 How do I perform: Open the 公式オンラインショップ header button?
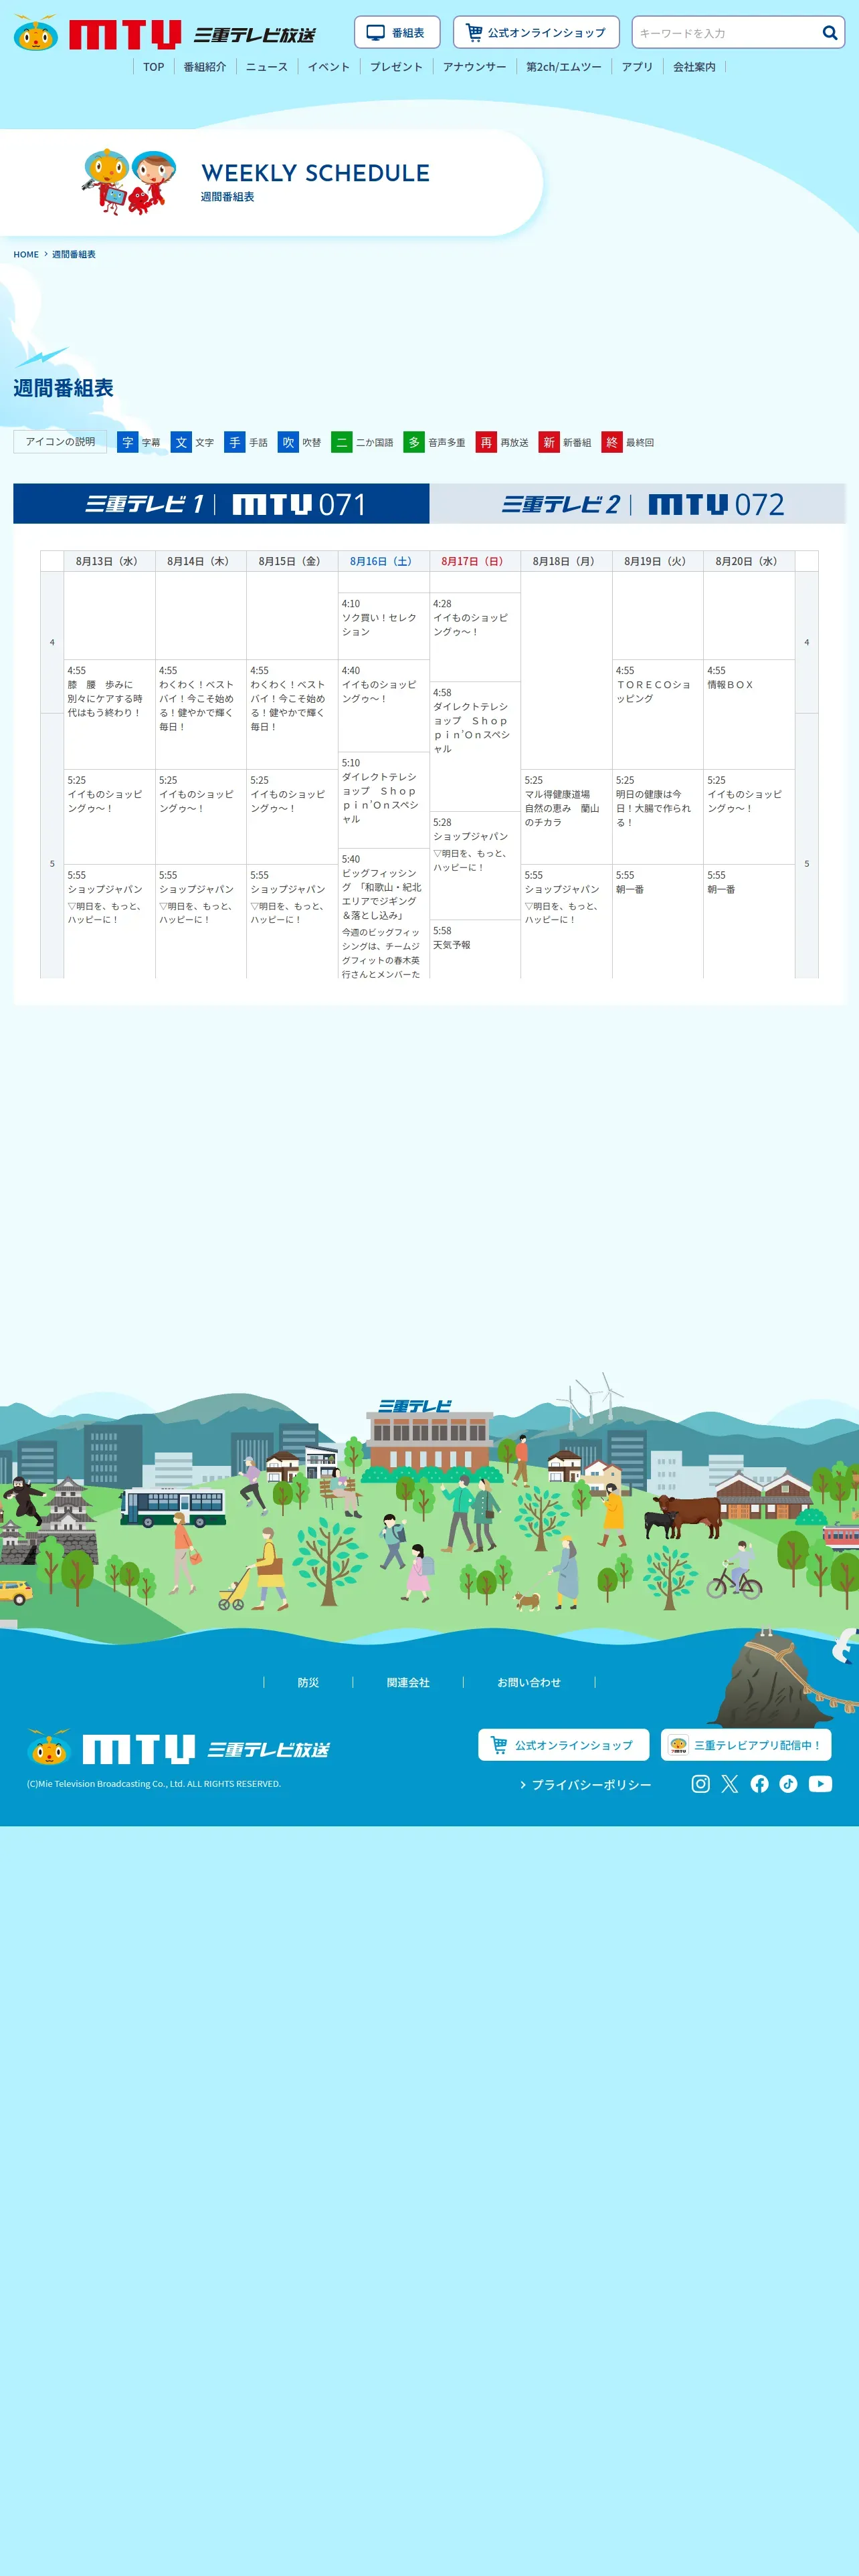pyautogui.click(x=536, y=32)
